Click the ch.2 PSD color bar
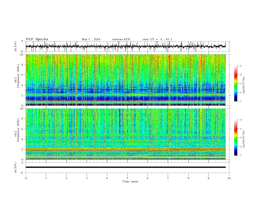The height and width of the screenshot is (200, 258). point(236,138)
